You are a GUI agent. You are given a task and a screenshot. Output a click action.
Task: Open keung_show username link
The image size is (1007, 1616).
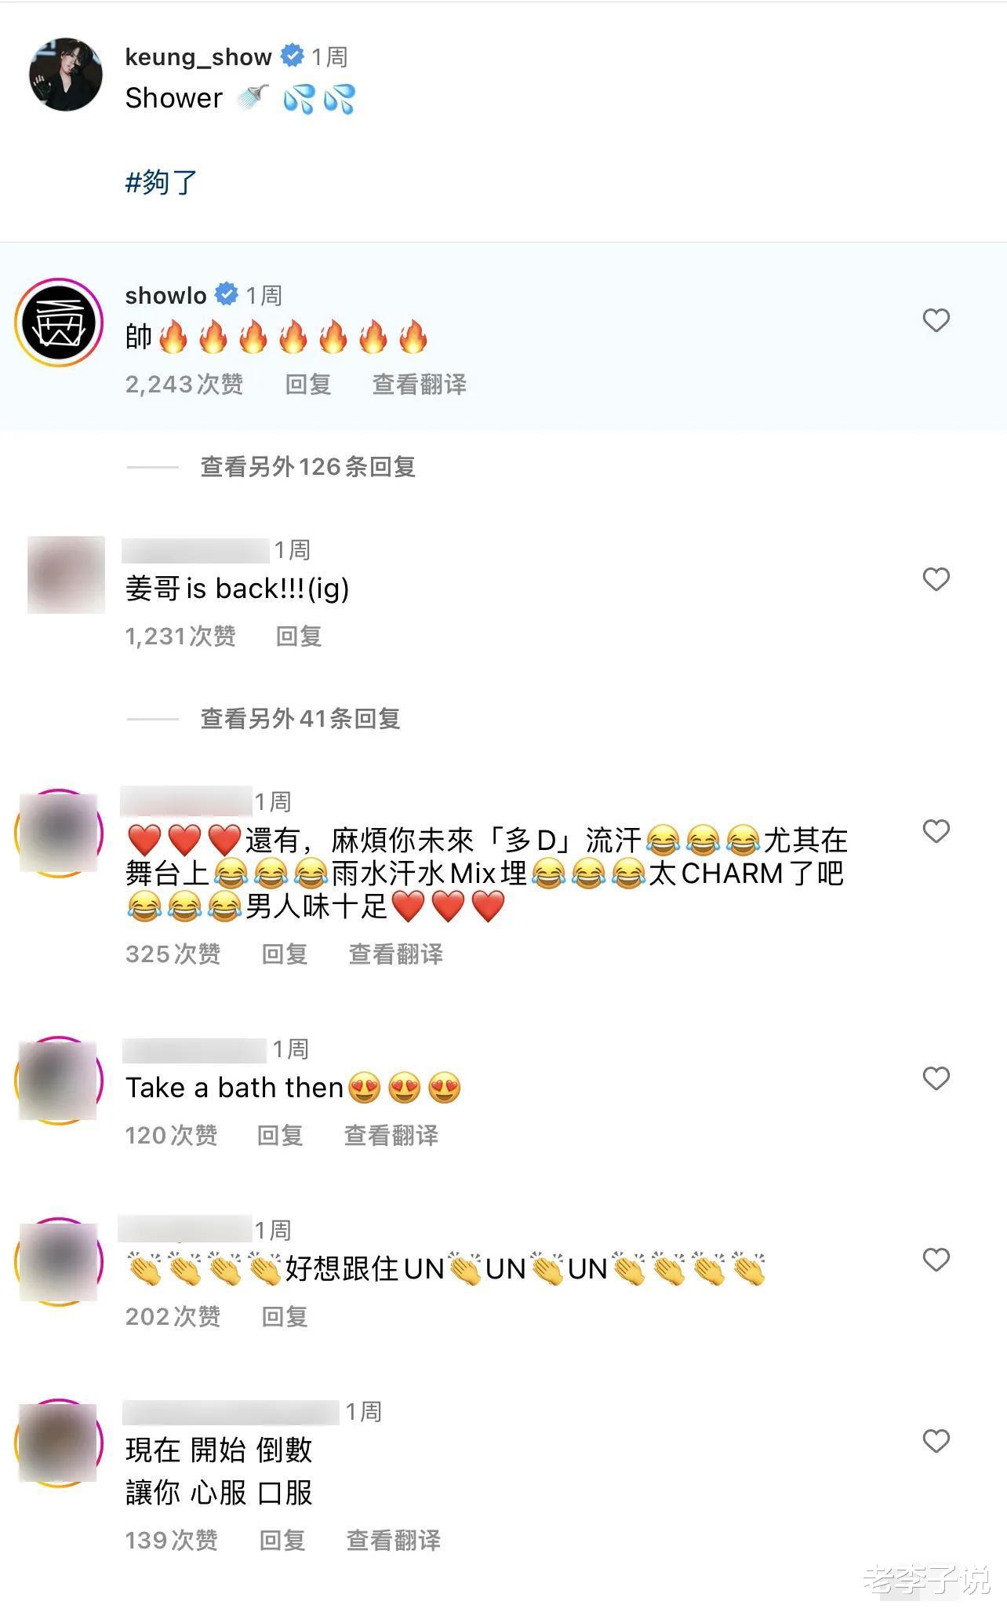[198, 57]
